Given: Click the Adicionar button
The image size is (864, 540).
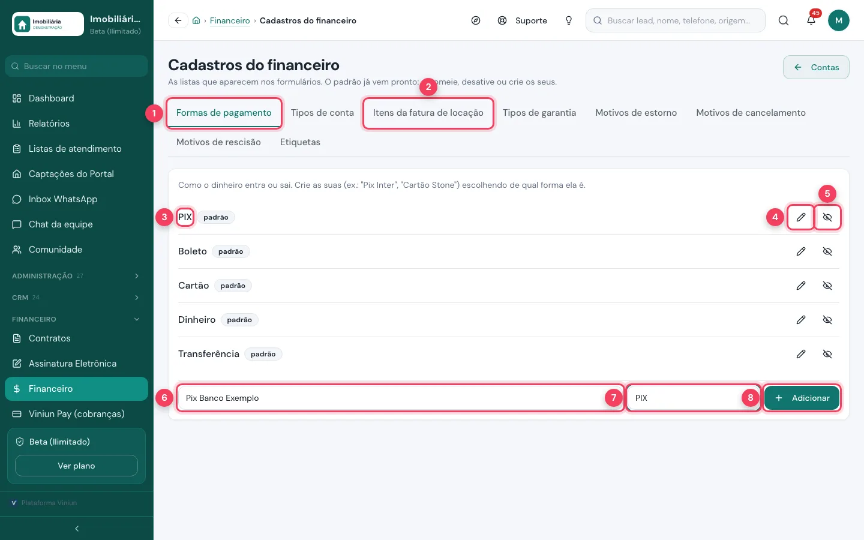Looking at the screenshot, I should tap(802, 398).
